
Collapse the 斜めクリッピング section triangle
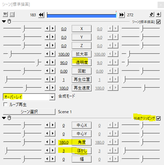click(4, 118)
